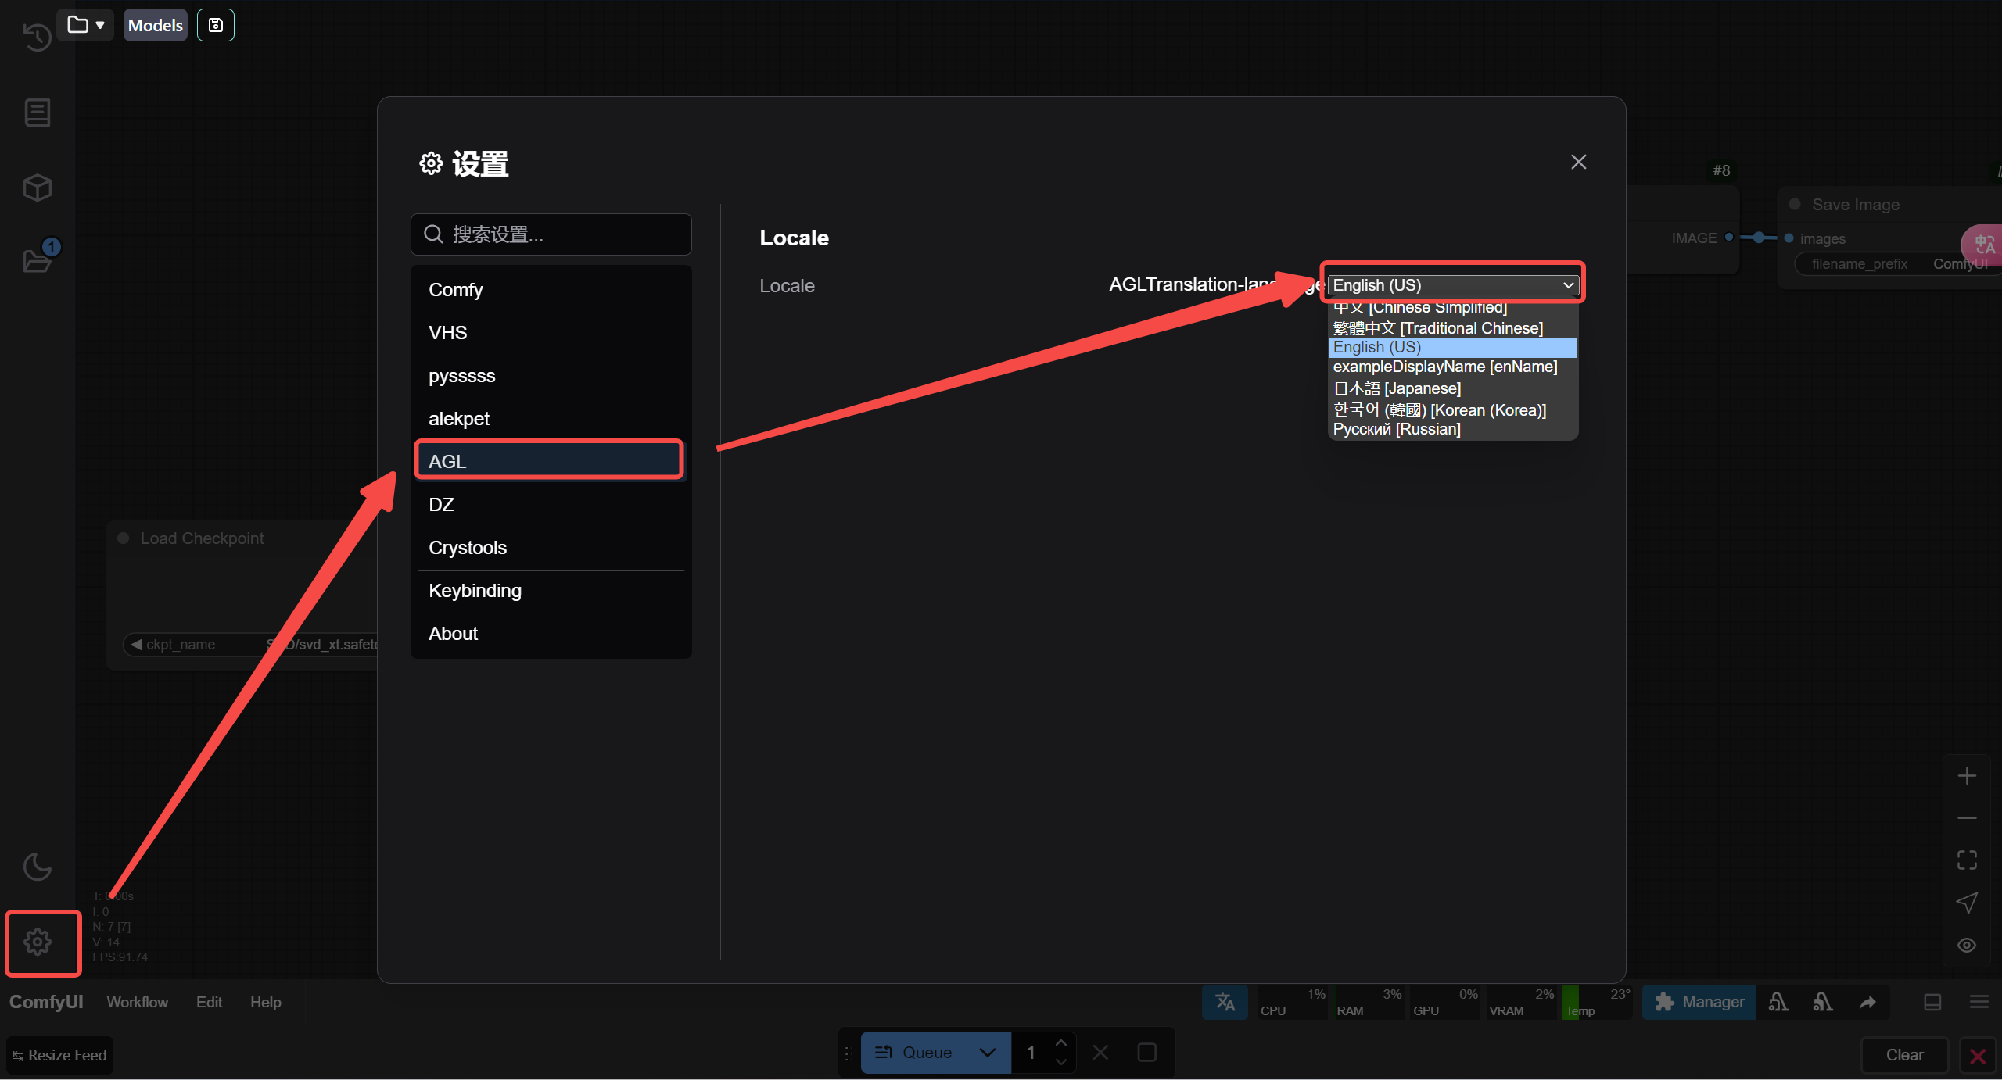The width and height of the screenshot is (2002, 1080).
Task: Open the folder dropdown arrow
Action: pyautogui.click(x=100, y=25)
